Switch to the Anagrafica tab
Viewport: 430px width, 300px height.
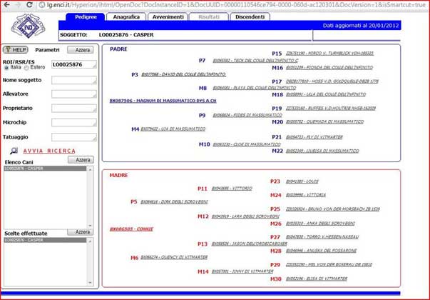[126, 16]
